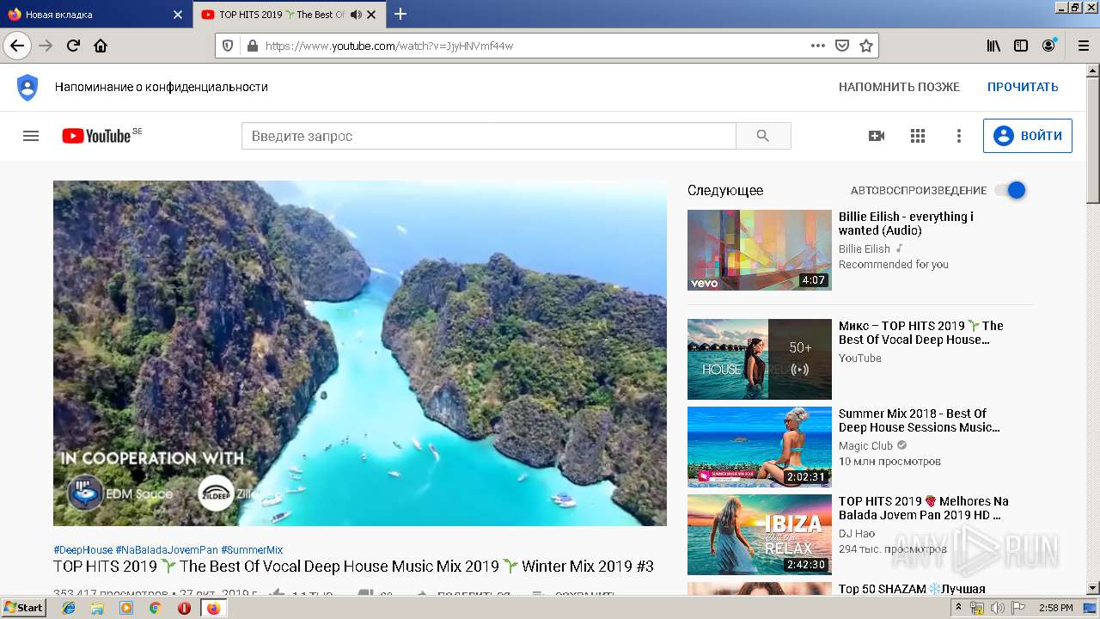The height and width of the screenshot is (619, 1100).
Task: Click the YouTube search box
Action: 488,136
